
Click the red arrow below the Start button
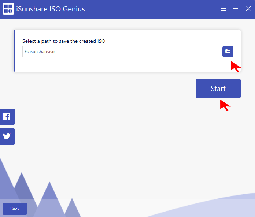click(x=225, y=105)
